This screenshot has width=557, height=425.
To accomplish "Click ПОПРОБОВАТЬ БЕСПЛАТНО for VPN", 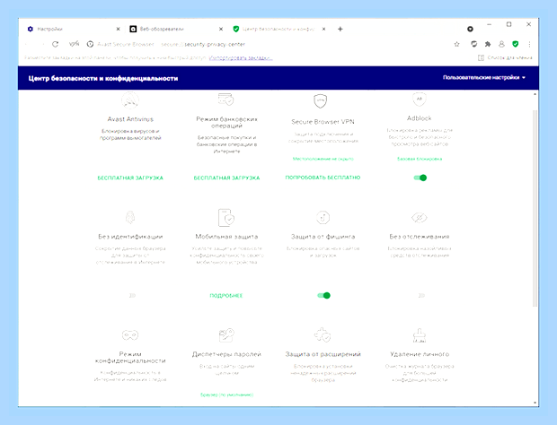I will pos(323,178).
